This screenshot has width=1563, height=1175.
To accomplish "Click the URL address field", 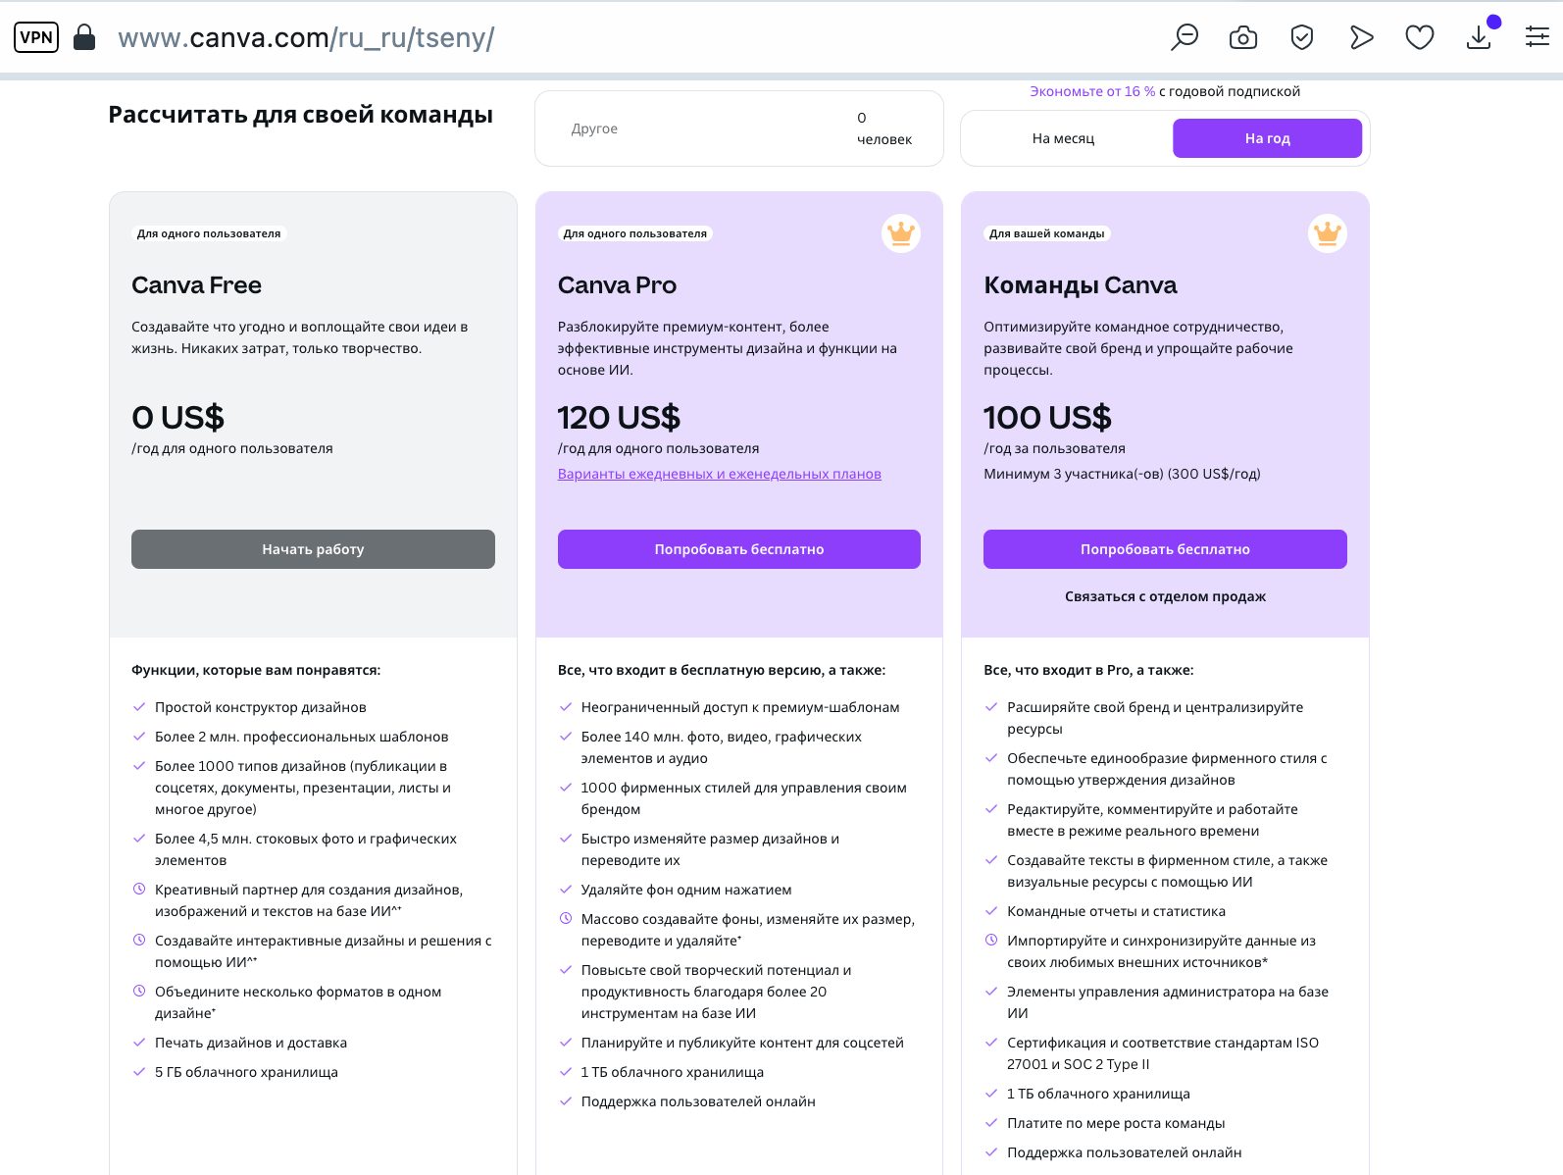I will (306, 37).
